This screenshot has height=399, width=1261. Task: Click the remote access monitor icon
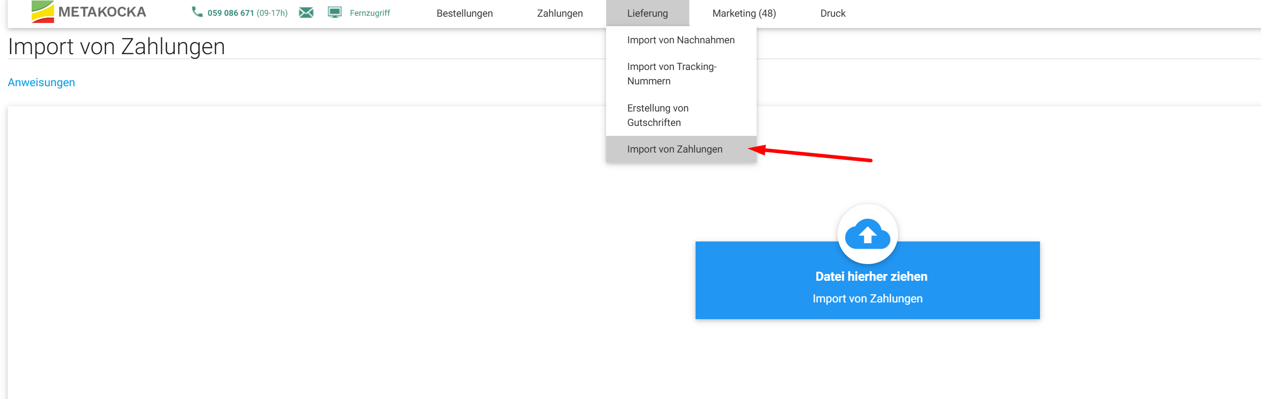point(335,12)
